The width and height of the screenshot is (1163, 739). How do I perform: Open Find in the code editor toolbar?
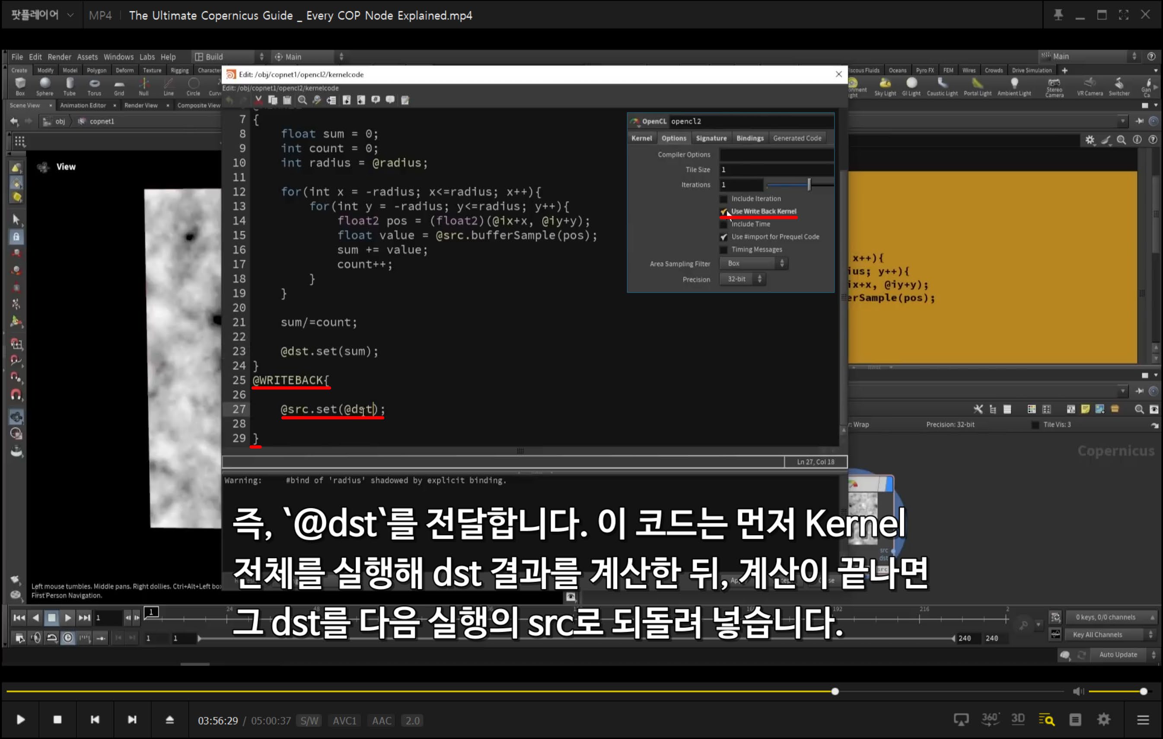pyautogui.click(x=303, y=100)
